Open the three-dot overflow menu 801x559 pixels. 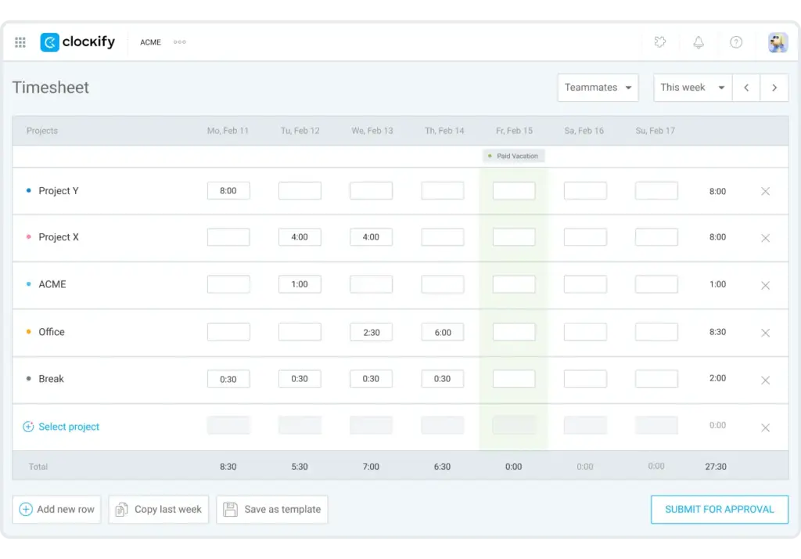pos(179,42)
